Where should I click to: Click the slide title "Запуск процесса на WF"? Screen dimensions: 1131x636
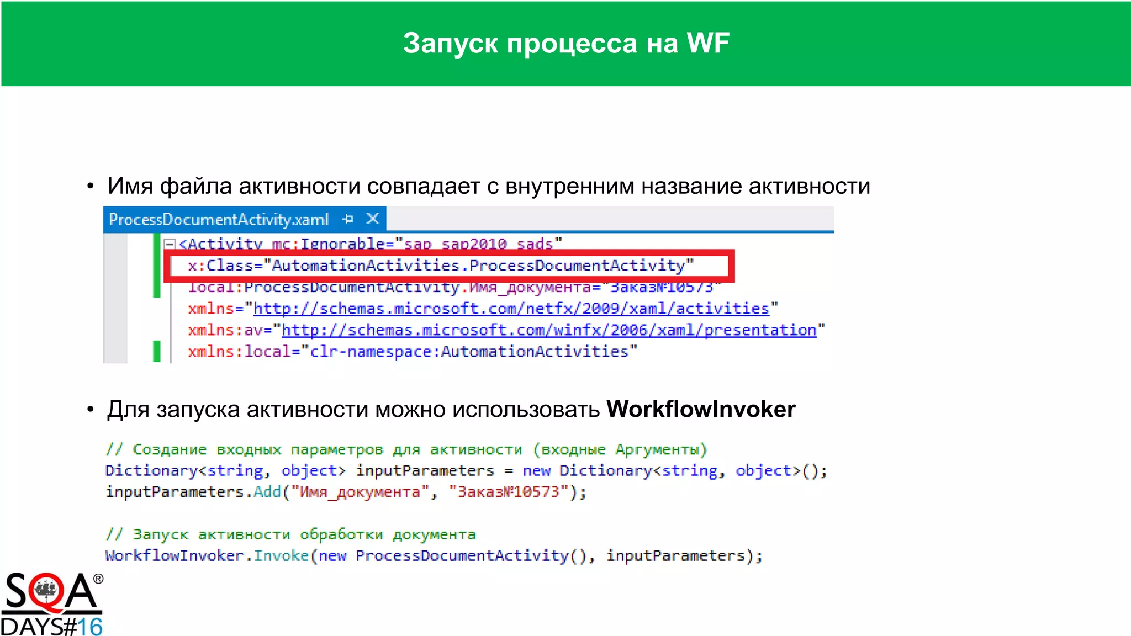click(566, 43)
